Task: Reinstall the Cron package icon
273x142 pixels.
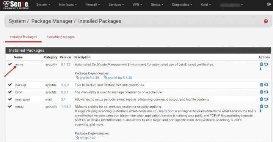Action: [266, 92]
